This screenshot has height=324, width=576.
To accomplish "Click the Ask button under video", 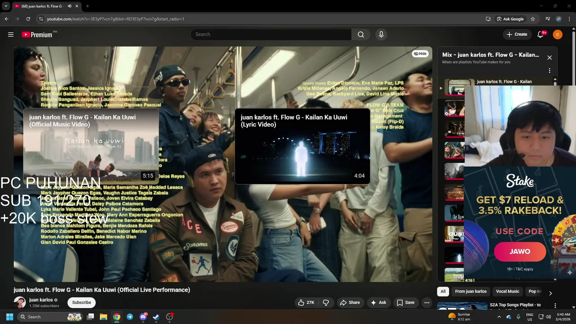I will [378, 302].
